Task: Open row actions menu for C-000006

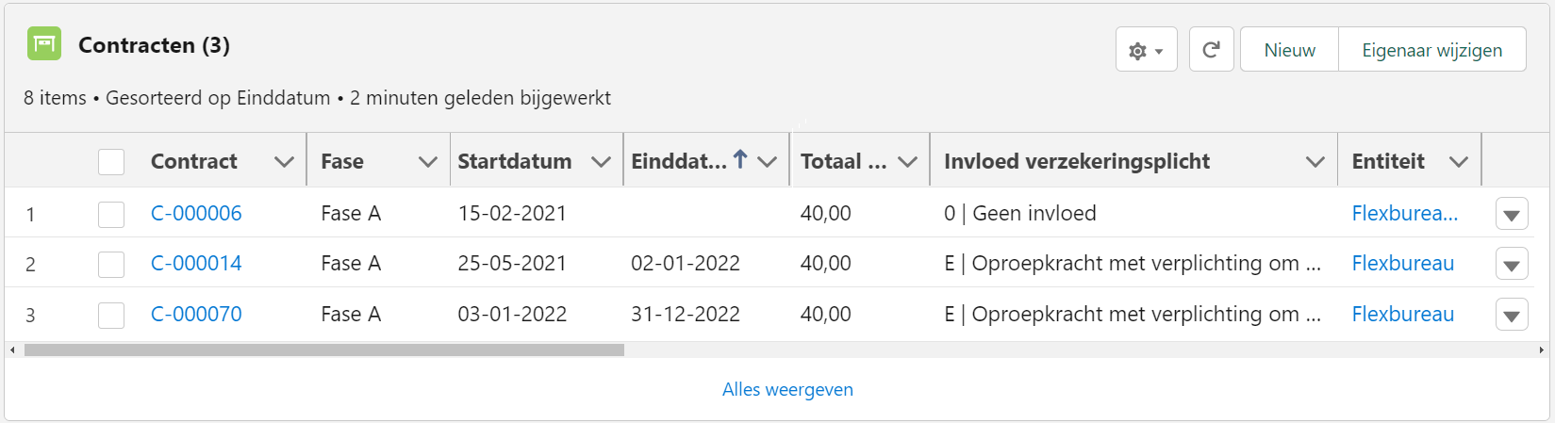Action: coord(1511,215)
